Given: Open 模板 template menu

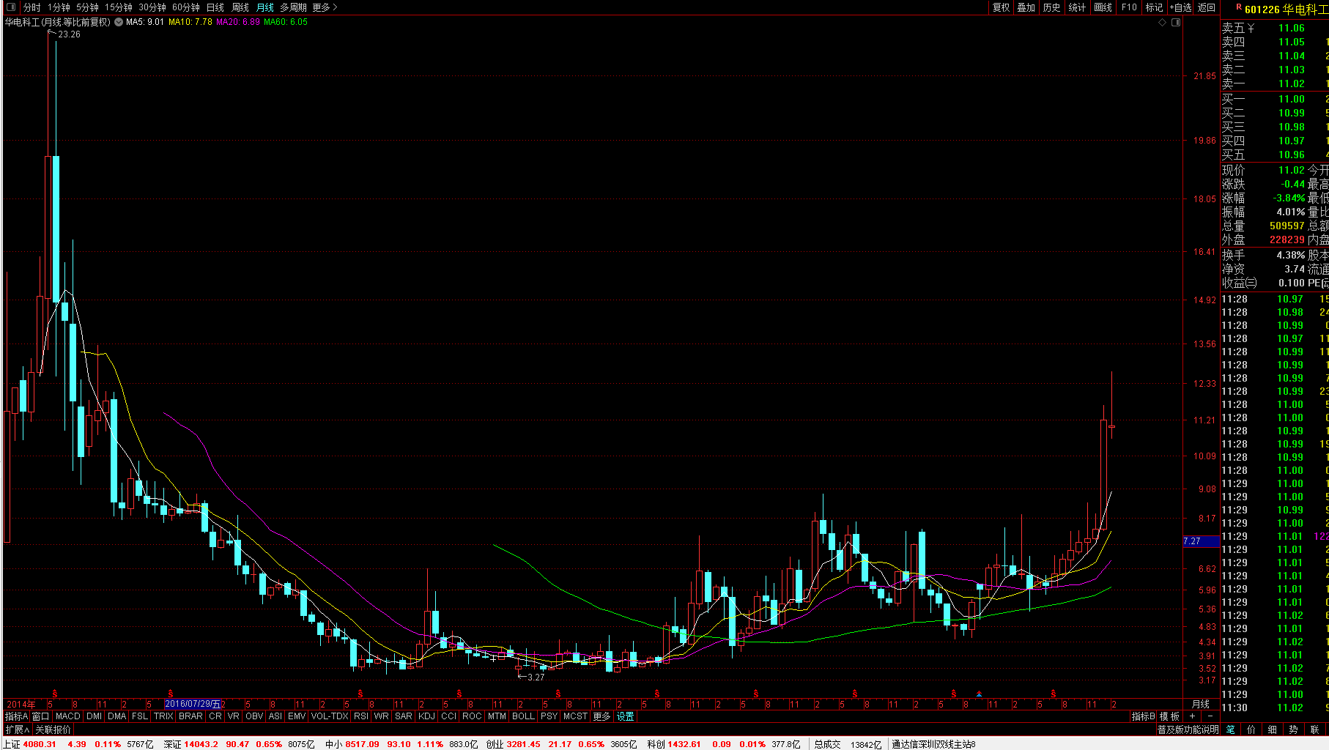Looking at the screenshot, I should (x=1169, y=716).
